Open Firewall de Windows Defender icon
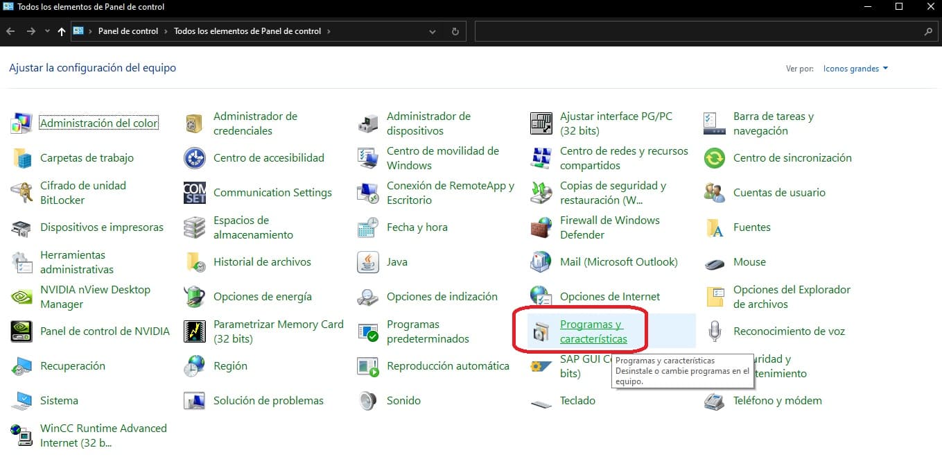942x466 pixels. point(541,227)
